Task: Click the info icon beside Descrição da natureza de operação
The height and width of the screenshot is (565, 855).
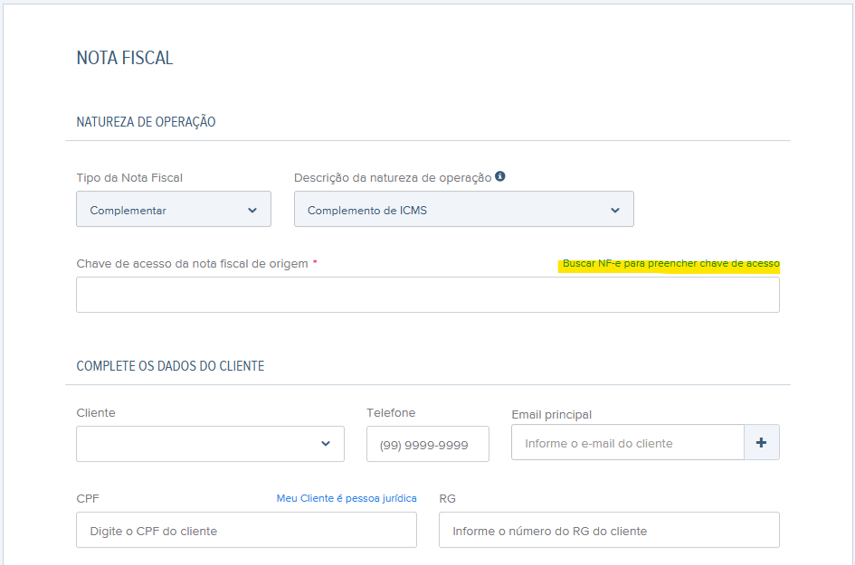Action: [x=500, y=176]
